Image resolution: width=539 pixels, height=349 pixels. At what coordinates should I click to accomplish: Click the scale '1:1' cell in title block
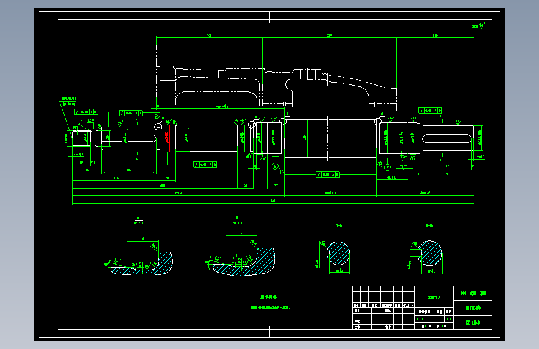click(x=449, y=319)
